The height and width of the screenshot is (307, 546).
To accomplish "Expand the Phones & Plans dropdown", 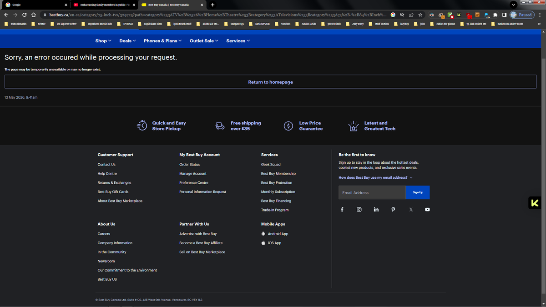I will (162, 41).
